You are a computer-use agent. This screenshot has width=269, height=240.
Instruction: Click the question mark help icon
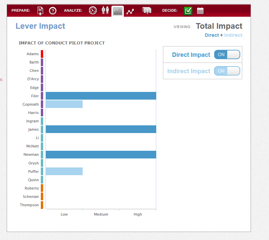click(x=53, y=11)
